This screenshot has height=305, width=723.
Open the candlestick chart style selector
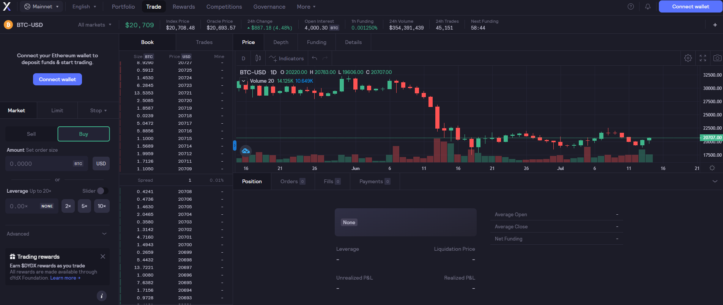(x=258, y=58)
